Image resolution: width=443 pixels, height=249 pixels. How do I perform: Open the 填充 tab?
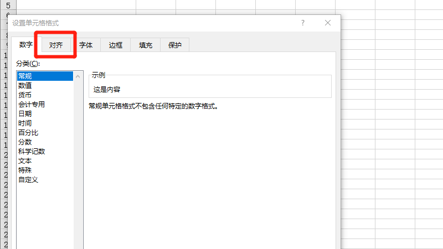146,45
